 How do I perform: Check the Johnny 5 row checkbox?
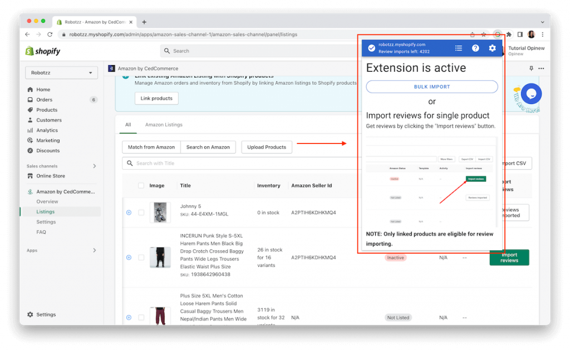(141, 212)
